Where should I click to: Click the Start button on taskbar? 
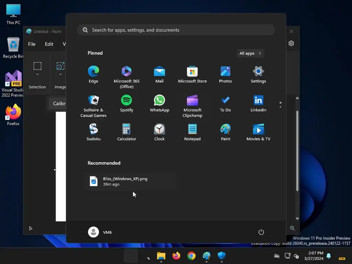pyautogui.click(x=131, y=256)
